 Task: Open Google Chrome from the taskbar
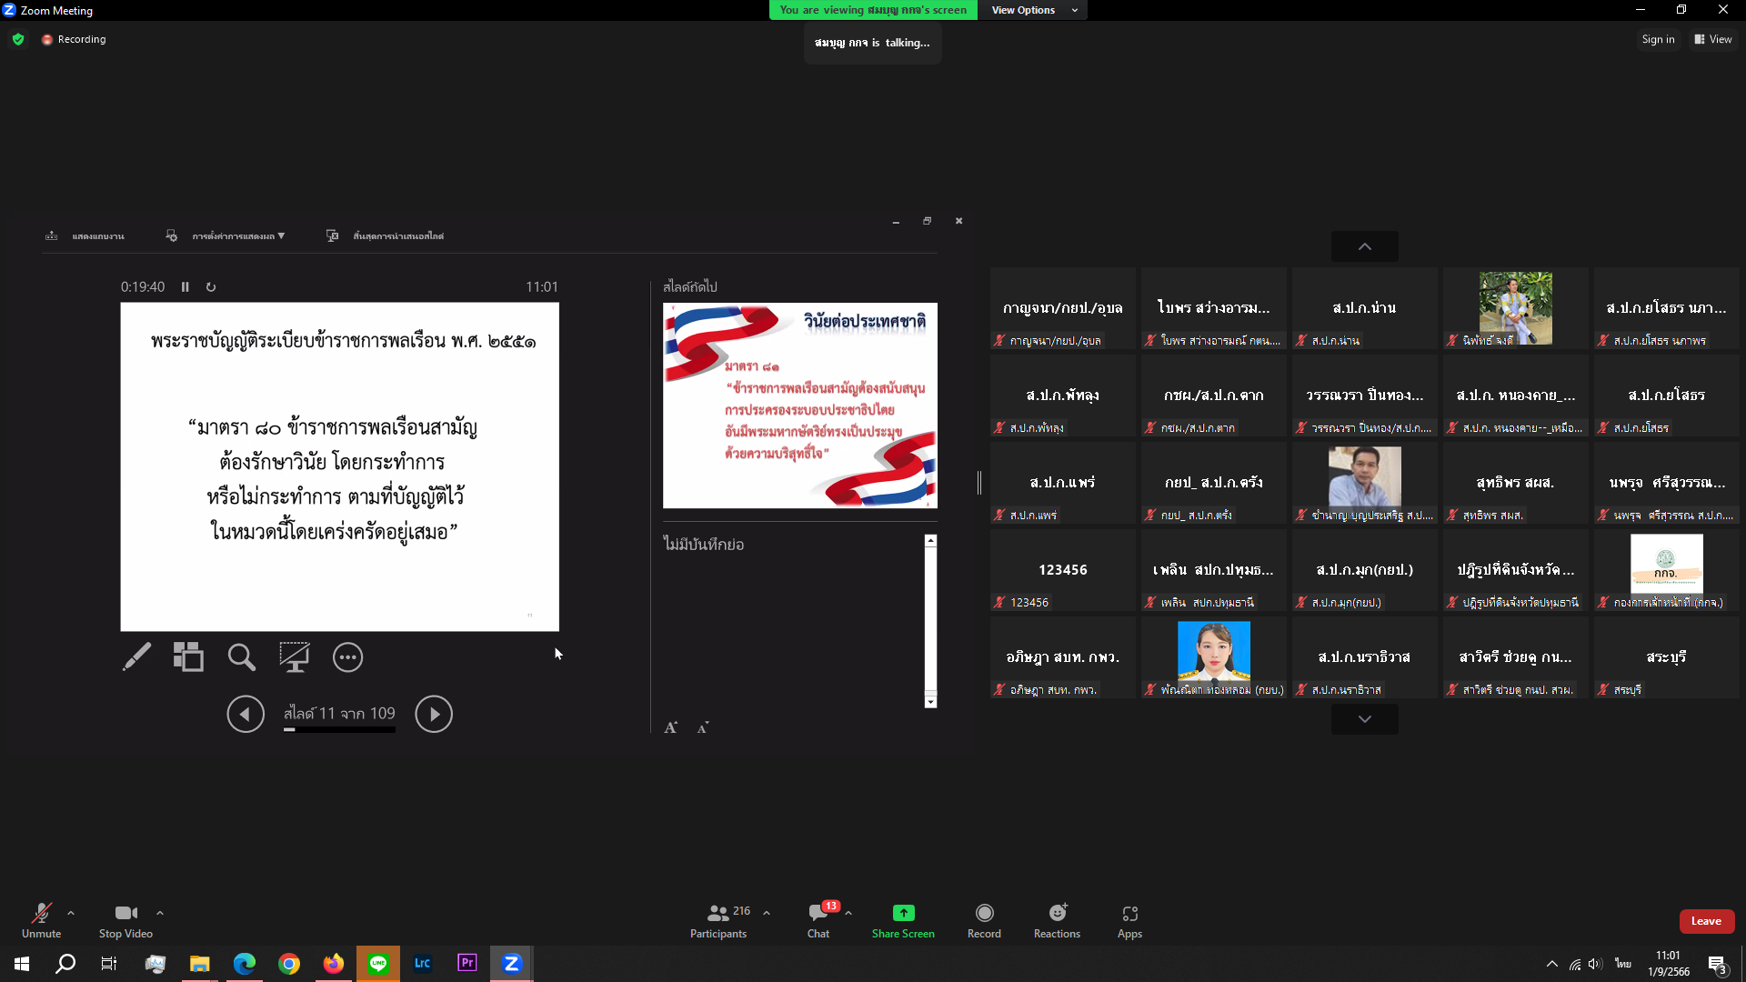click(289, 964)
